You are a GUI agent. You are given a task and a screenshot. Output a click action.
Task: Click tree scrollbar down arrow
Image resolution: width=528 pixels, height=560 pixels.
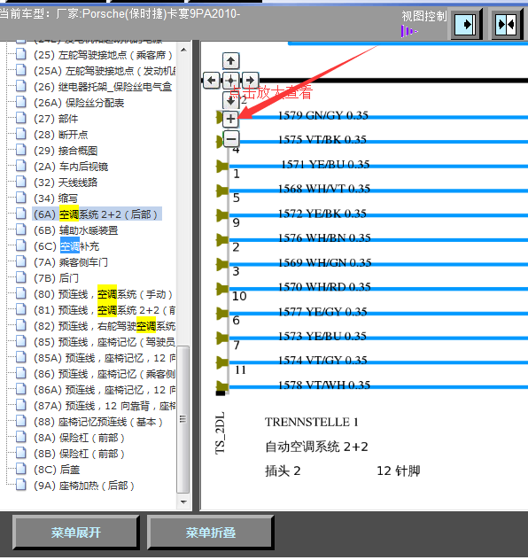click(183, 502)
